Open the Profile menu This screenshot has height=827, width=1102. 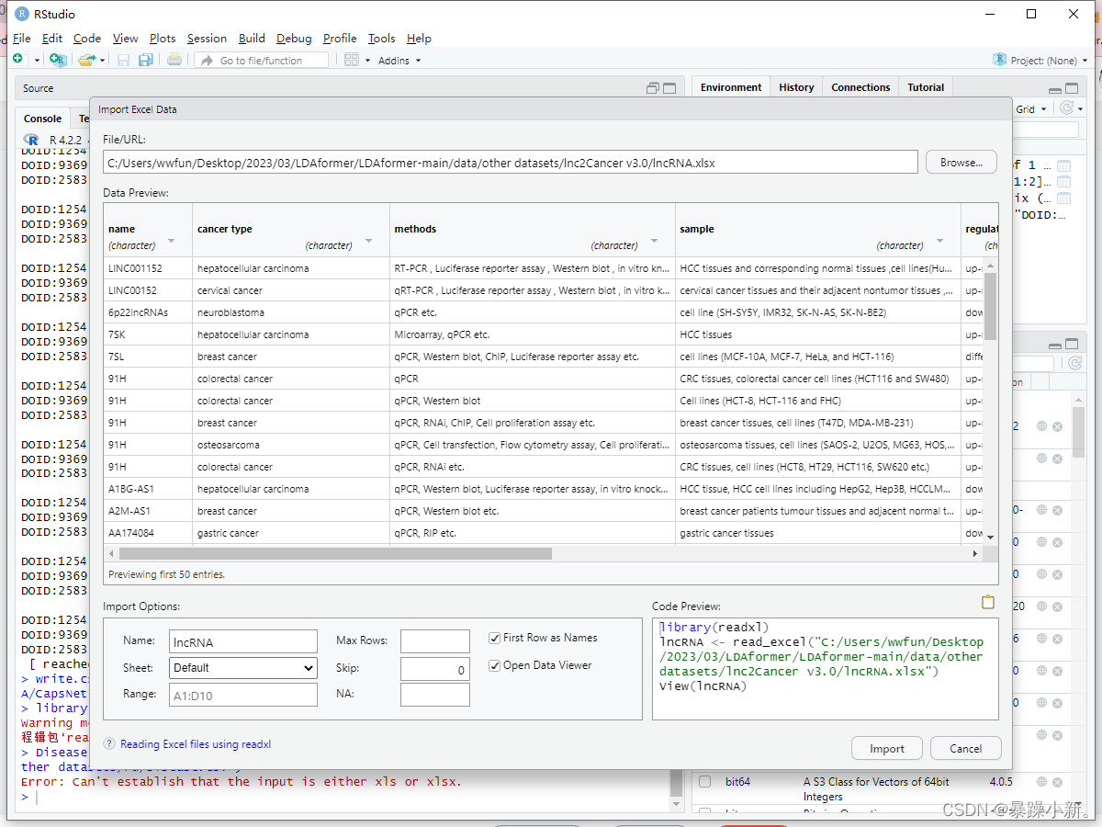[x=340, y=39]
